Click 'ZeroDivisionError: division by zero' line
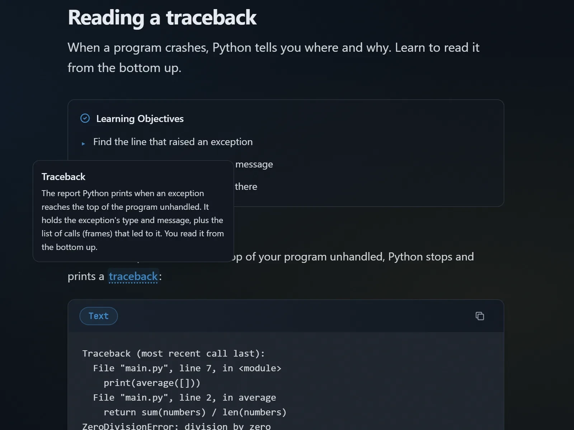This screenshot has height=430, width=574. click(177, 426)
